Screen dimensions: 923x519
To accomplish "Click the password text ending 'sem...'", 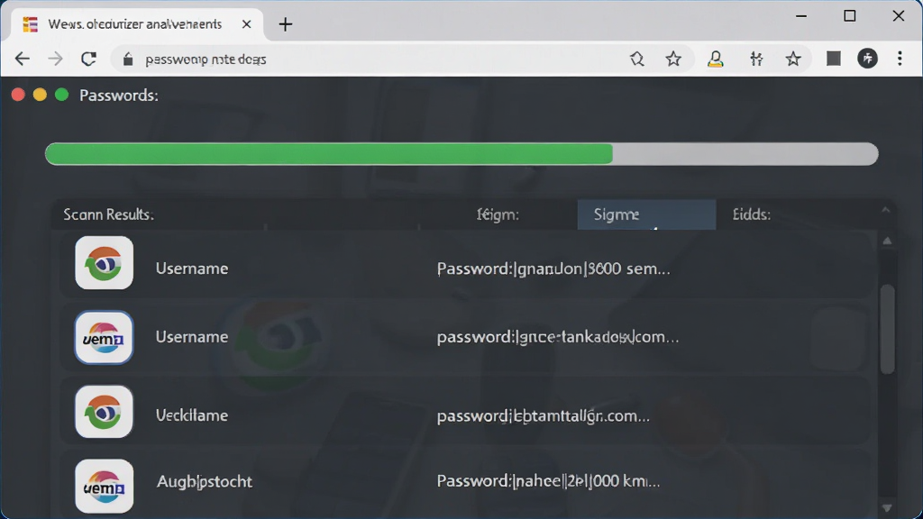I will [x=553, y=269].
